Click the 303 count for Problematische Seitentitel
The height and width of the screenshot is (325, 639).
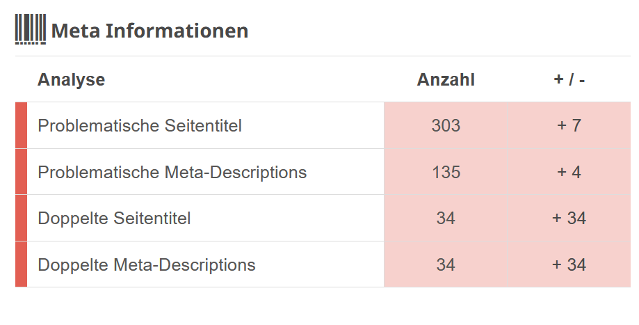446,126
